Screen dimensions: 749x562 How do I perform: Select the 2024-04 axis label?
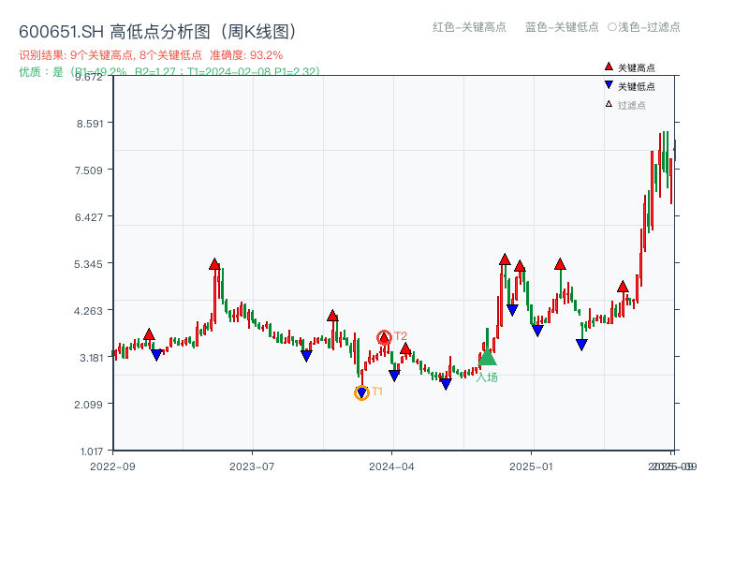click(x=390, y=465)
